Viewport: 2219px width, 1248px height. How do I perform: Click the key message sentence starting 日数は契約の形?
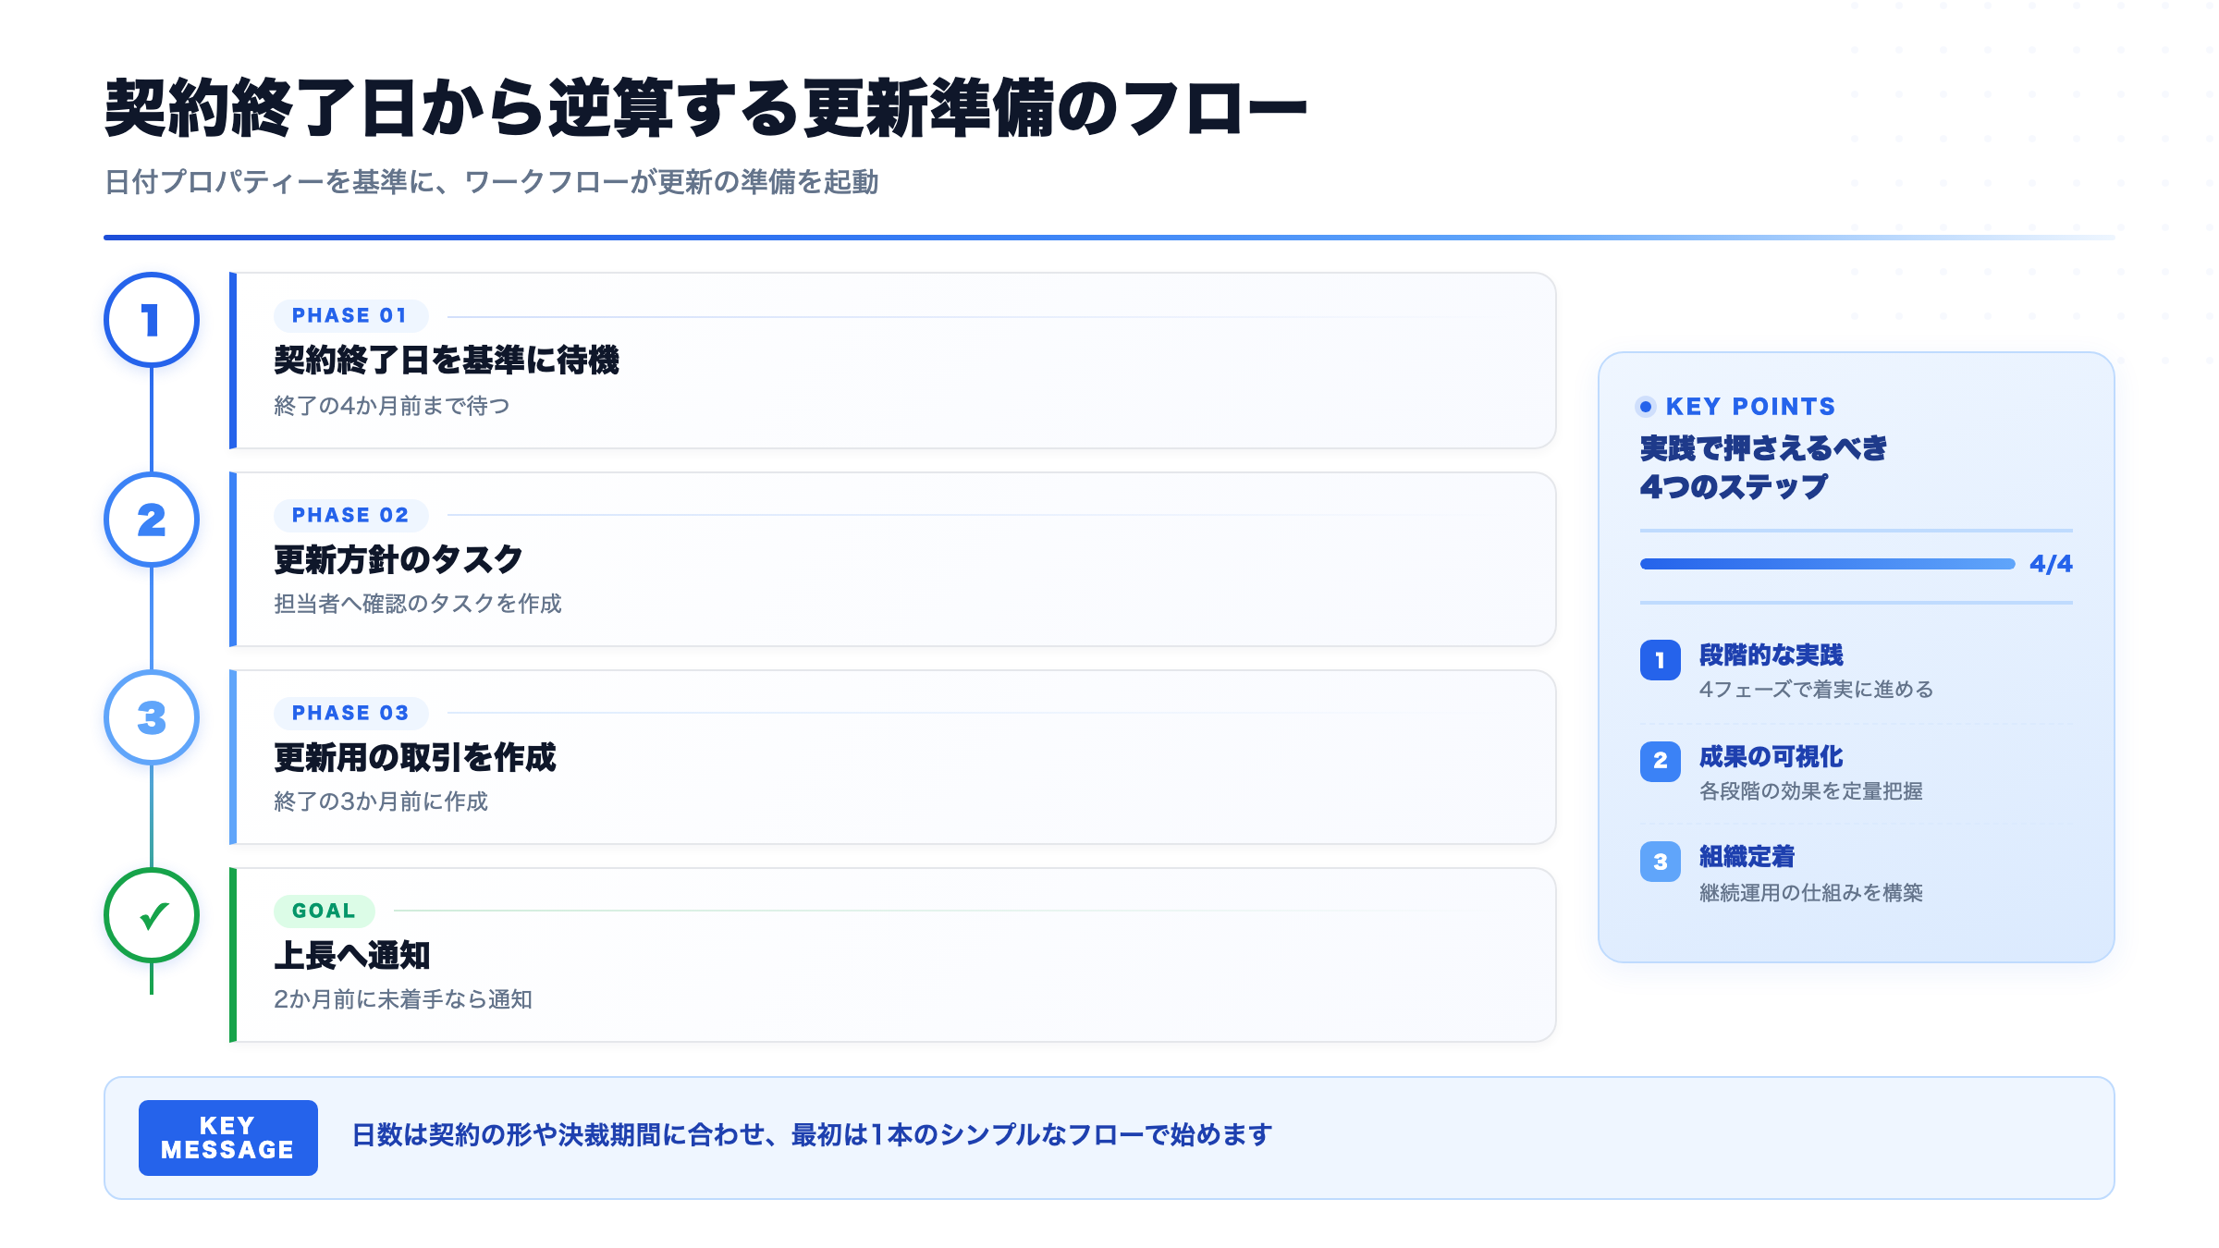(812, 1135)
